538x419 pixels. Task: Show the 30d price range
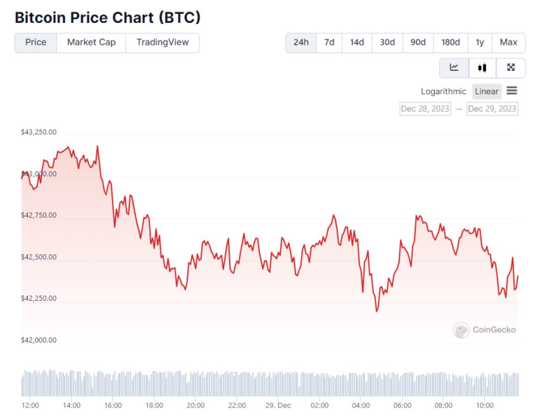[387, 43]
